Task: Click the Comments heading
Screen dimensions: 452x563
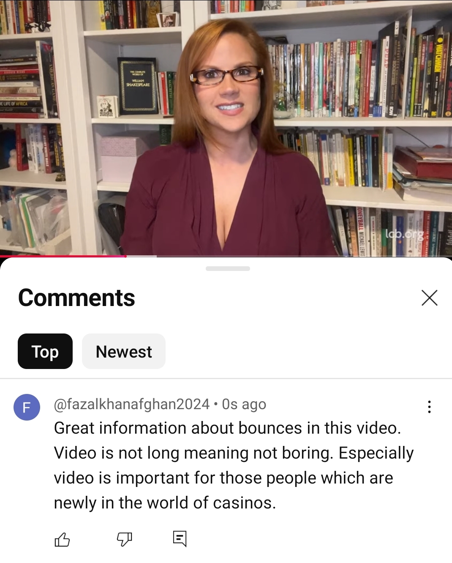Action: pos(76,298)
